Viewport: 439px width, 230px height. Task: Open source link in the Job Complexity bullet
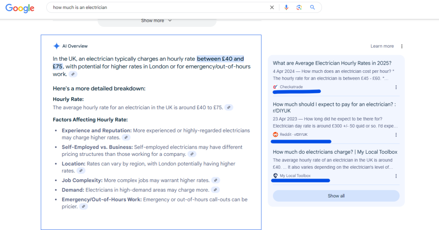(216, 180)
